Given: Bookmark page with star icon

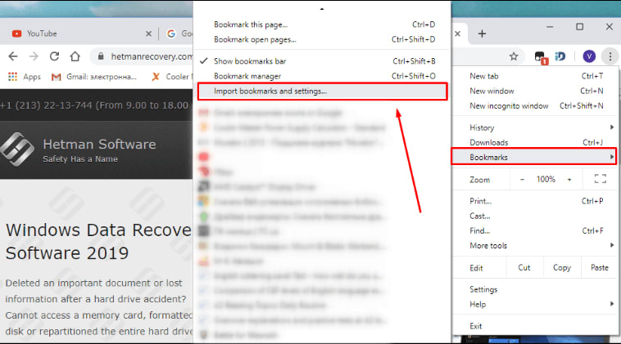Looking at the screenshot, I should (514, 56).
